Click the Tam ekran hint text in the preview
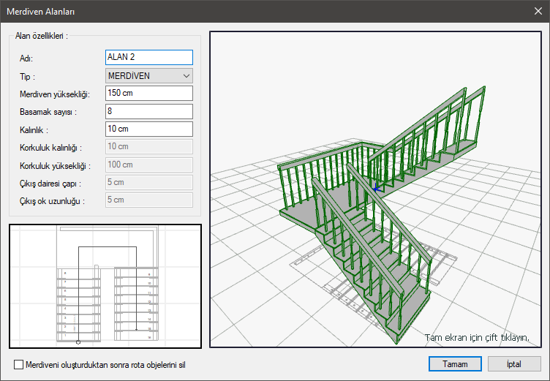 click(476, 338)
